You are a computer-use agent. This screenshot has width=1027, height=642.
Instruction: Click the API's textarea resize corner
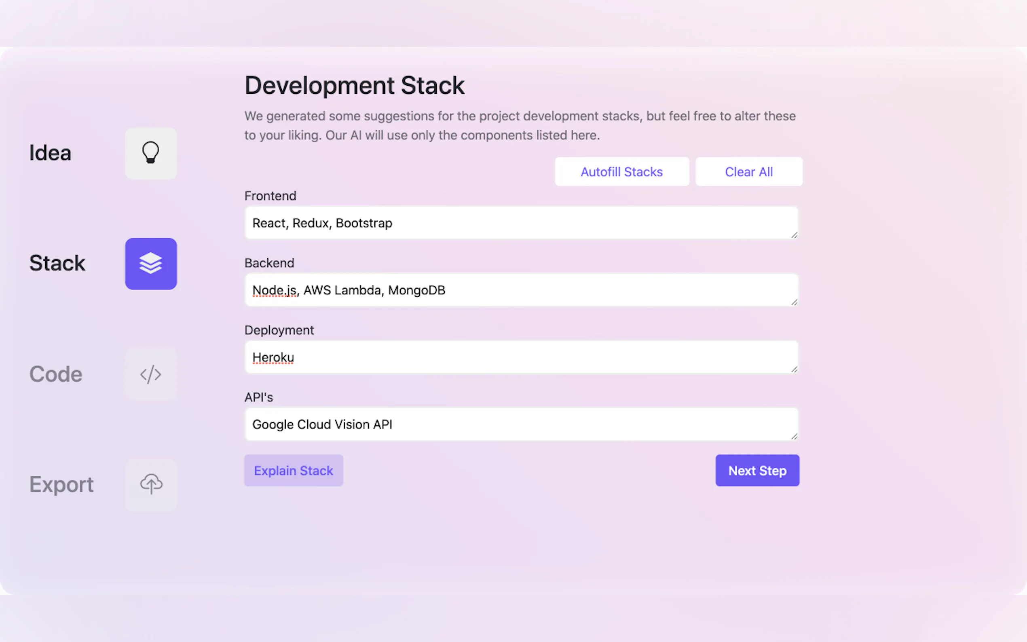(794, 437)
